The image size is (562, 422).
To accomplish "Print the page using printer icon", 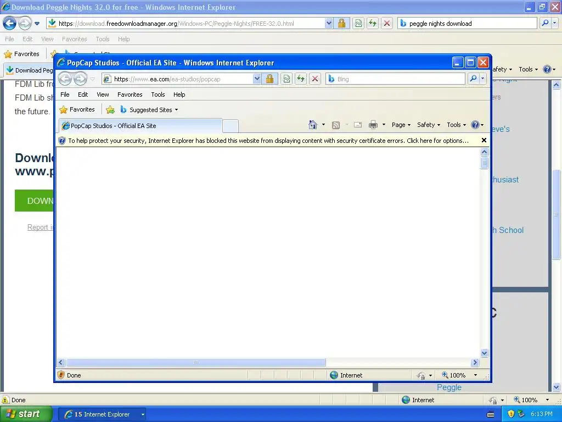I will pos(373,125).
